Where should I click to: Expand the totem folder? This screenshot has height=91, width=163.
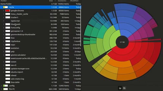4,62
